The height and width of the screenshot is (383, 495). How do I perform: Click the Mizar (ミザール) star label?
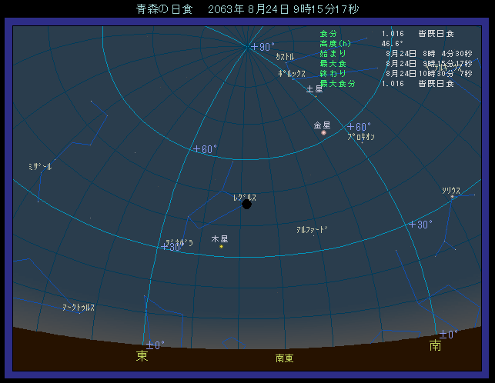(x=39, y=166)
